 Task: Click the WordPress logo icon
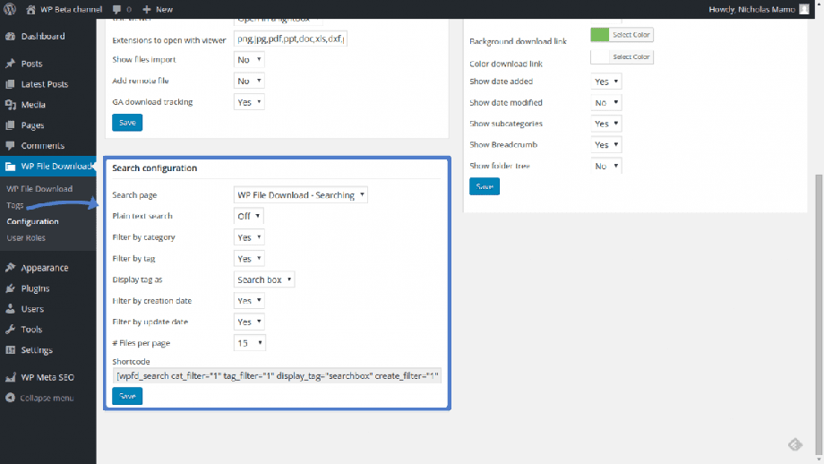(10, 9)
